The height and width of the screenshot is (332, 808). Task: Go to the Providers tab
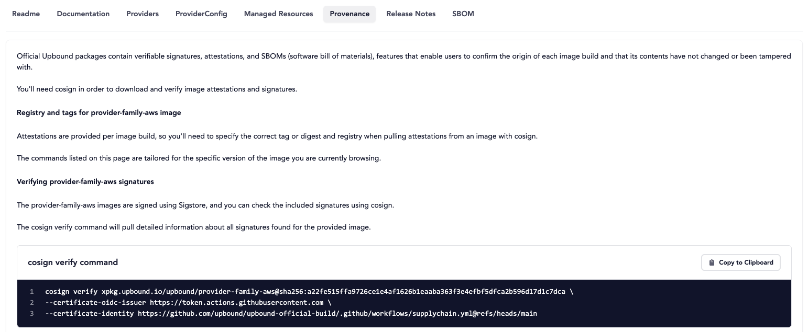(142, 14)
